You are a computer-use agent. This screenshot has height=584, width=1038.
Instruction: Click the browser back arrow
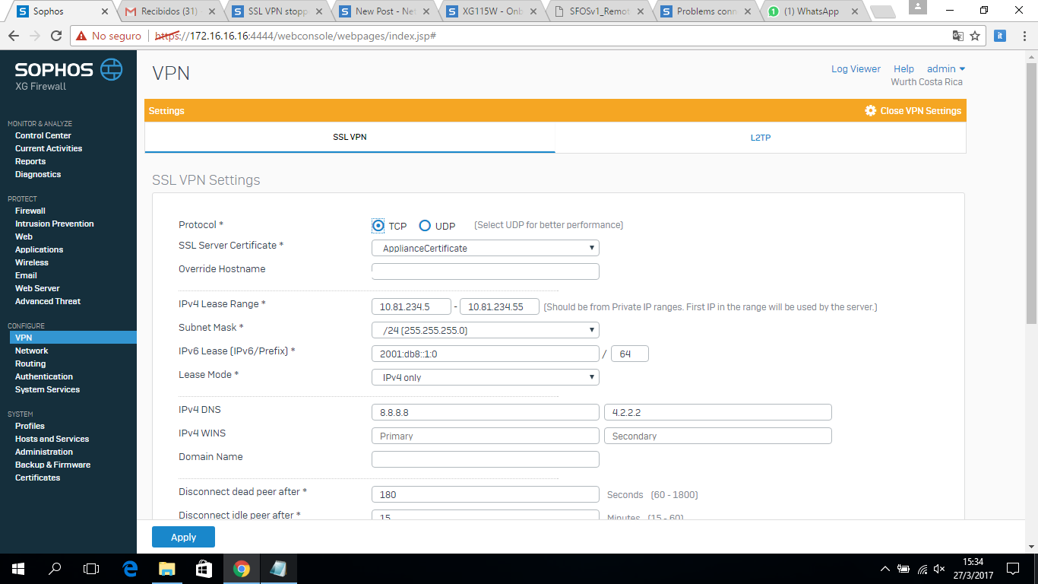(x=14, y=36)
